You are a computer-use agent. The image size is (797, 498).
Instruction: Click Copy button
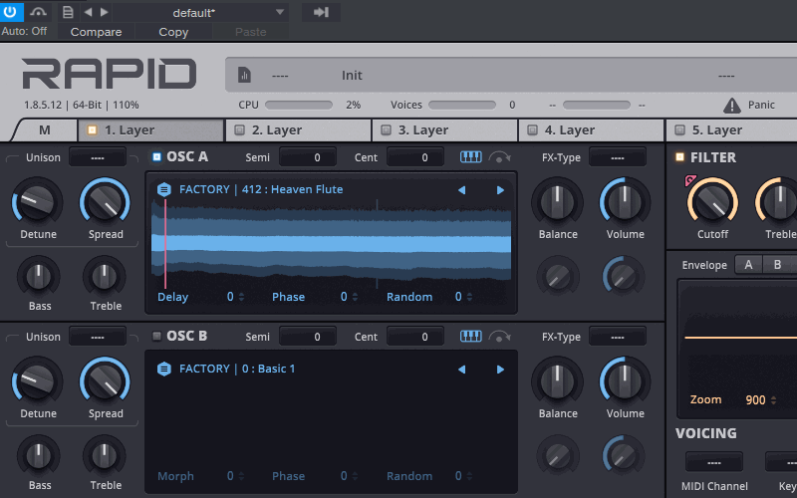click(x=173, y=32)
